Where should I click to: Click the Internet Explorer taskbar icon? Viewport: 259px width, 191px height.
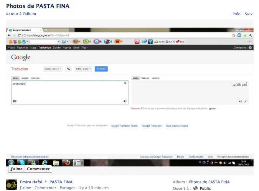coord(45,163)
